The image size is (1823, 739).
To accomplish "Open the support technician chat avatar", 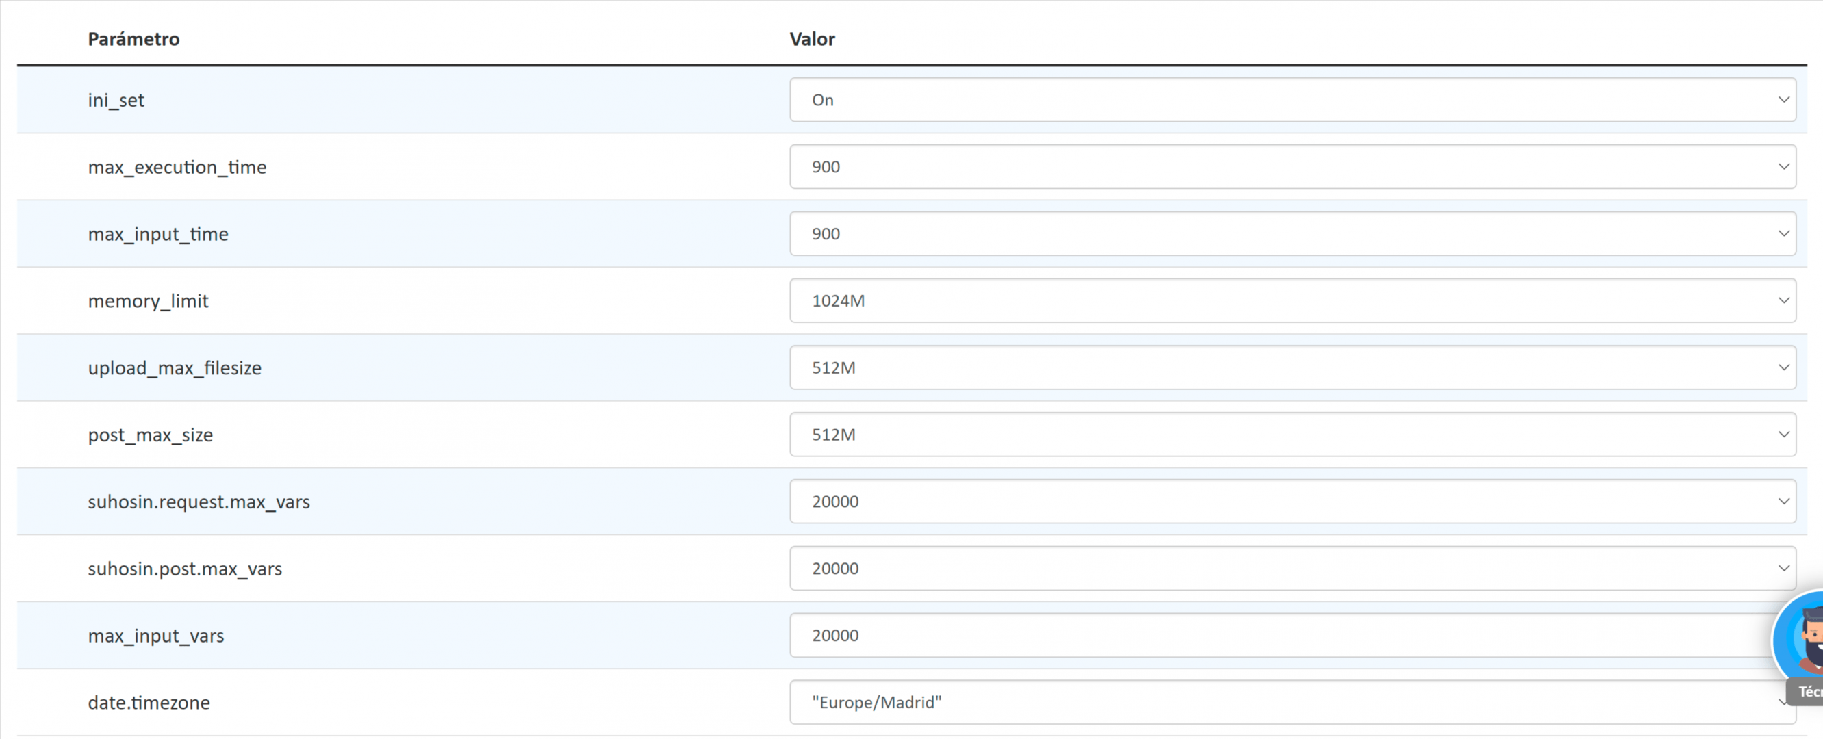I will 1801,640.
